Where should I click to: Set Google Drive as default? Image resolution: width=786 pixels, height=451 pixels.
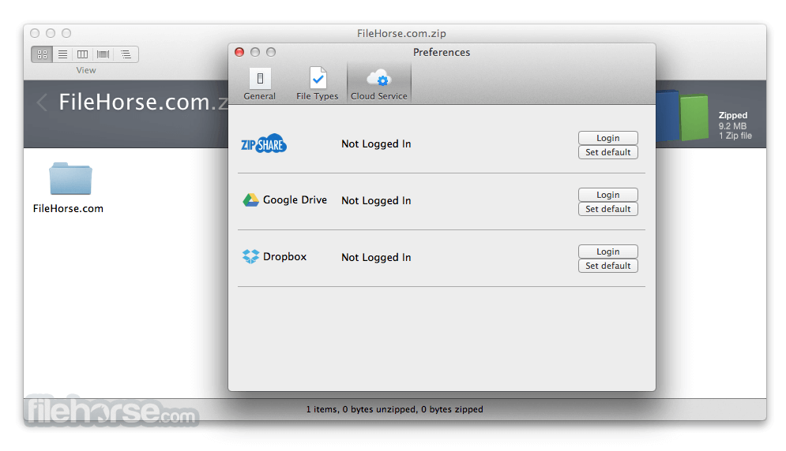[608, 209]
